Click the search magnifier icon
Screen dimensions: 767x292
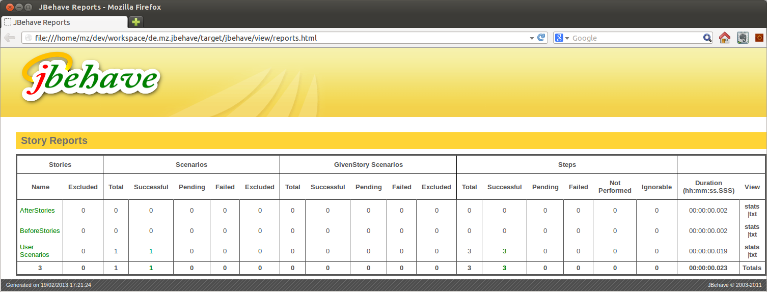coord(707,38)
